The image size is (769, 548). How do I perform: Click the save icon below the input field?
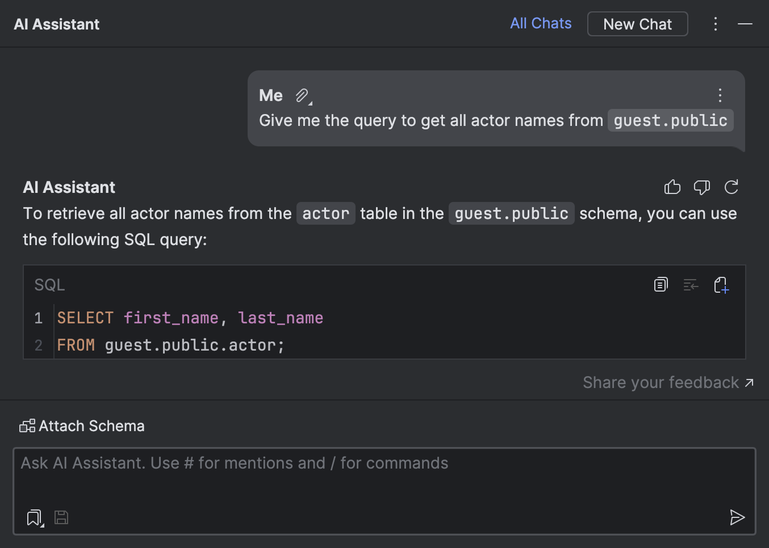pos(61,517)
